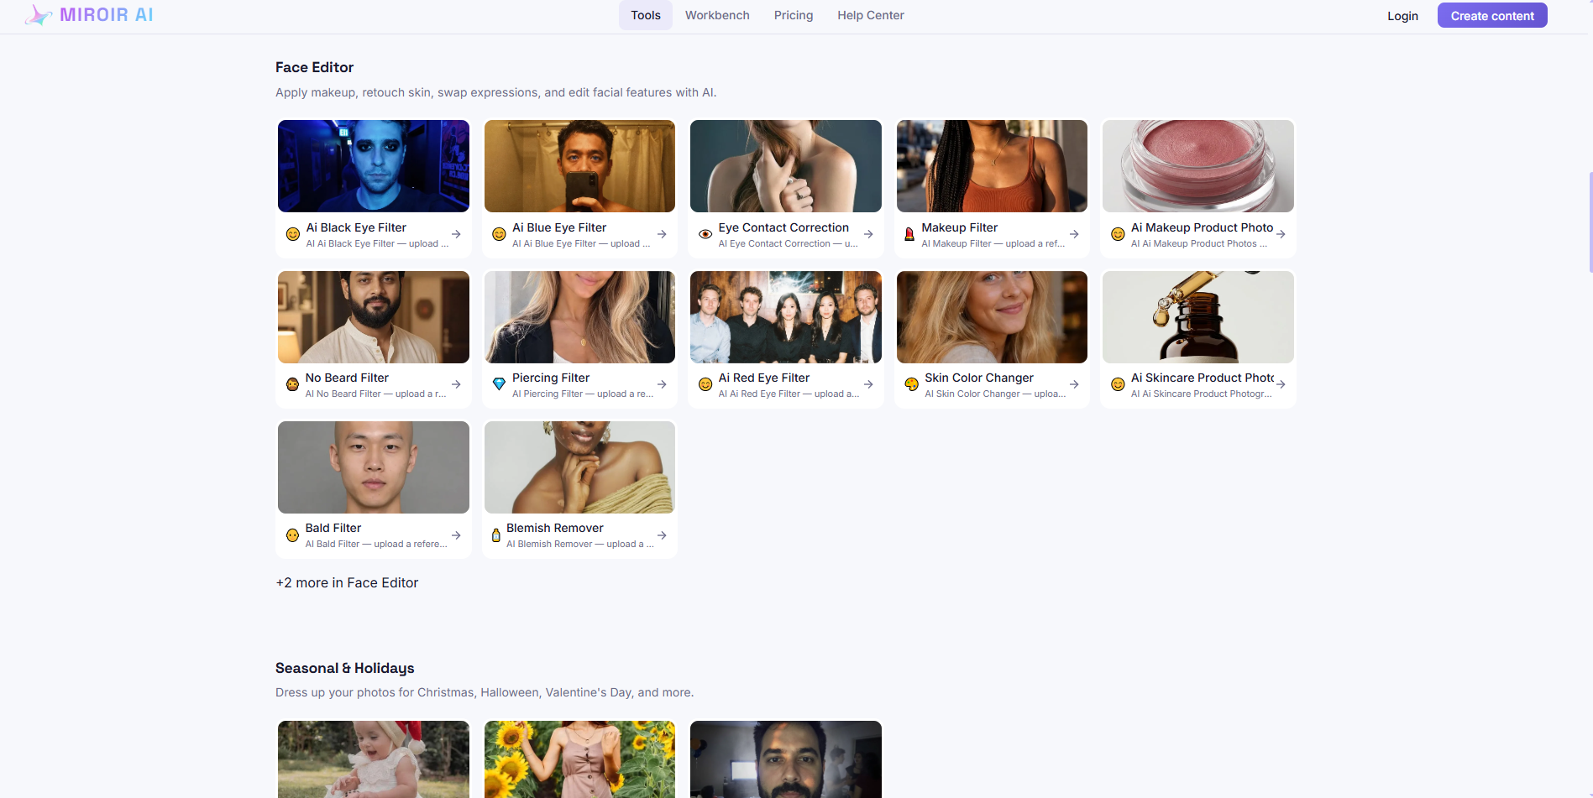Screen dimensions: 1593x798
Task: Open the serum dropper bottle thumbnail
Action: (x=1198, y=317)
